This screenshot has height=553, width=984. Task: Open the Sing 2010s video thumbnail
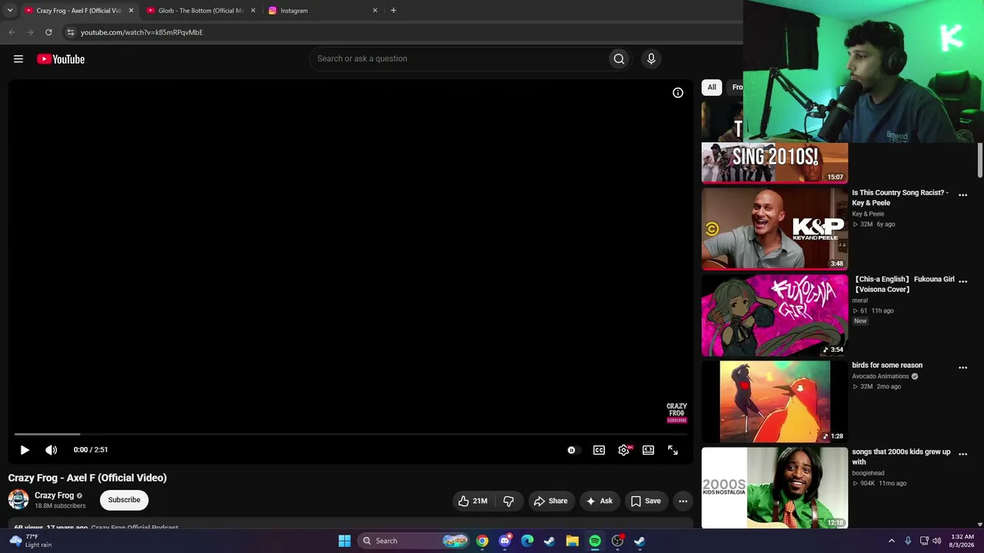tap(775, 143)
